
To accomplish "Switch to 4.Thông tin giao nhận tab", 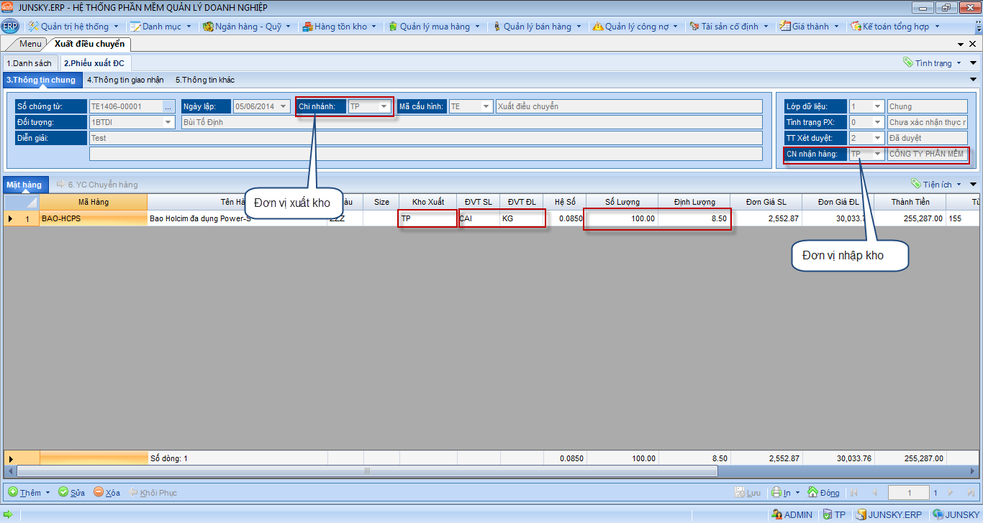I will point(125,80).
